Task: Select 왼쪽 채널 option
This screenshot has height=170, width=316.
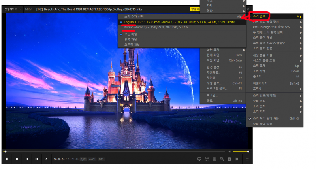Action: (182, 40)
